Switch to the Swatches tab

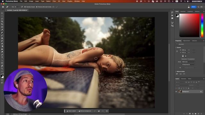click(183, 11)
